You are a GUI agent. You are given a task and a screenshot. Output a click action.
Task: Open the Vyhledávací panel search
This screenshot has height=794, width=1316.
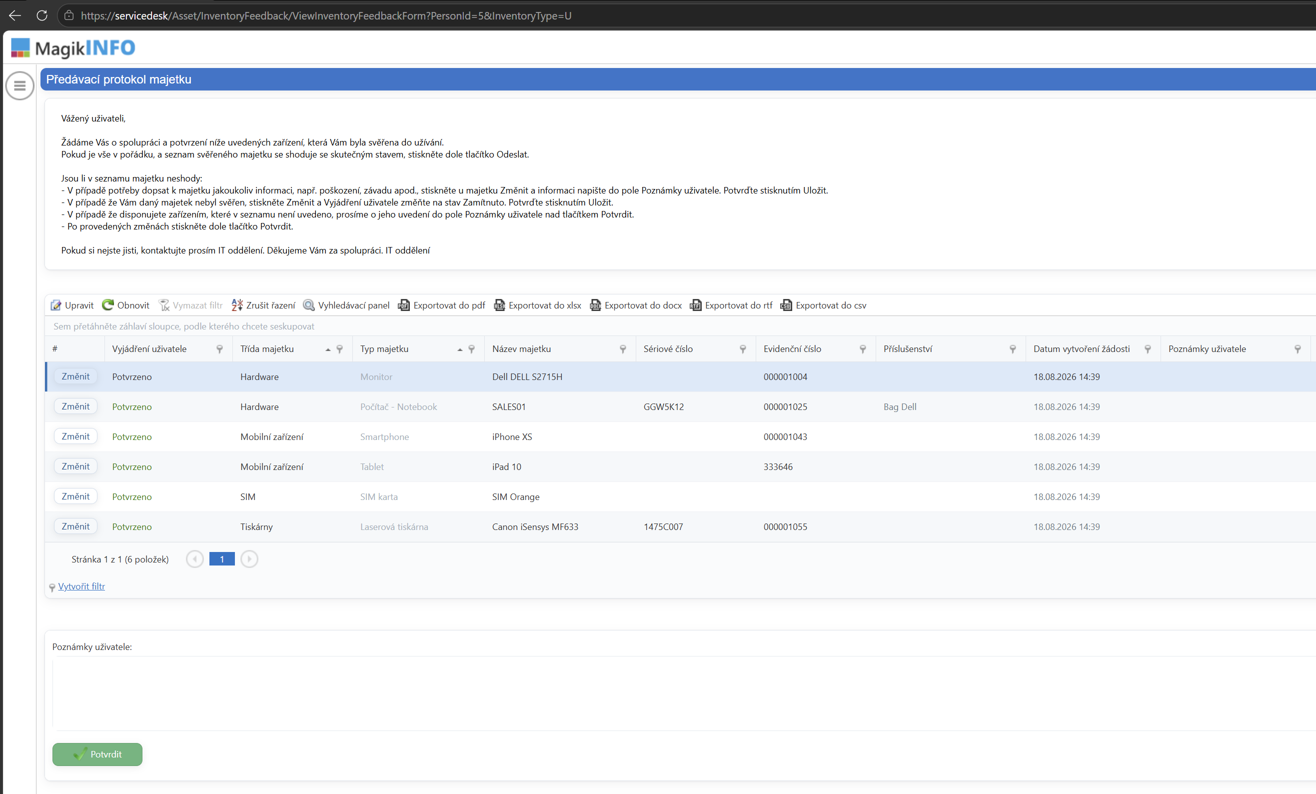(x=346, y=305)
